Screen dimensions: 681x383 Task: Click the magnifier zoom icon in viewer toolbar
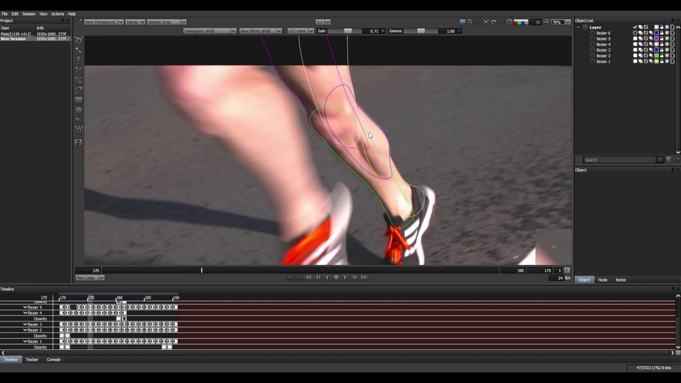470,22
